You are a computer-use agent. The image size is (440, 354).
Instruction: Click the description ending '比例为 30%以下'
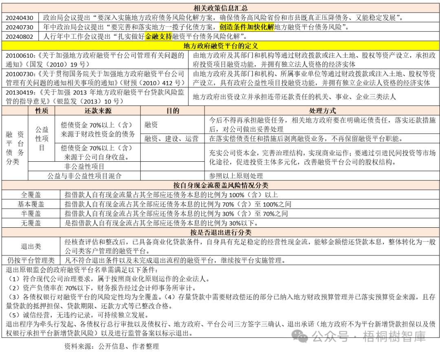(x=161, y=223)
